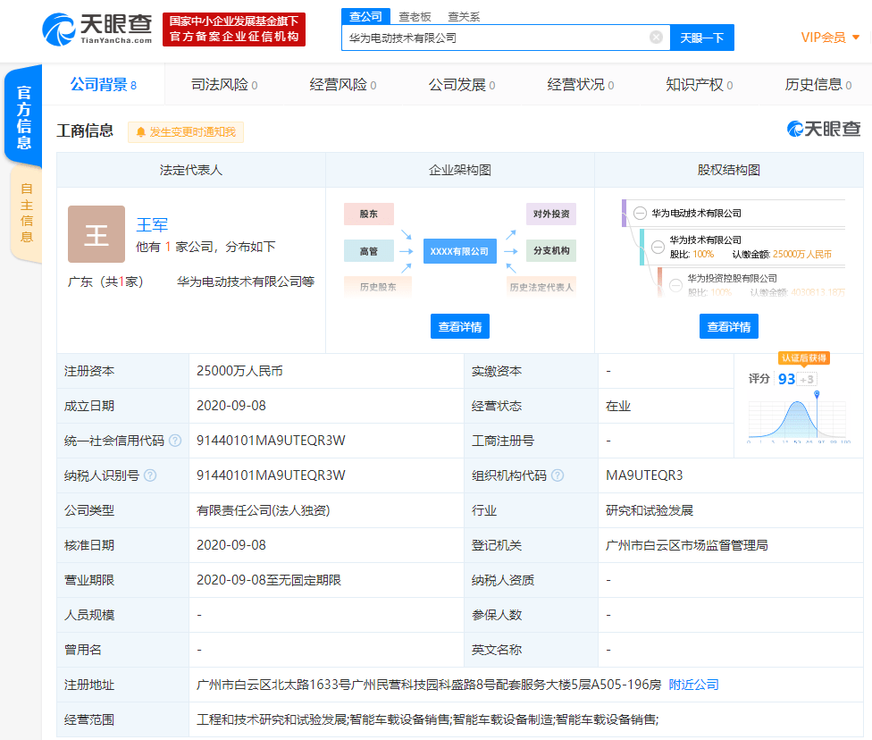Screen dimensions: 872x740
Task: Click the red 官方备案企业征信机构 banner
Action: point(233,29)
